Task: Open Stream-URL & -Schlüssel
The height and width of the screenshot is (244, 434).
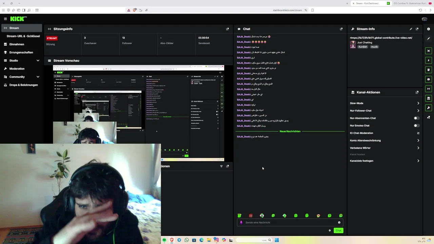Action: [x=23, y=36]
